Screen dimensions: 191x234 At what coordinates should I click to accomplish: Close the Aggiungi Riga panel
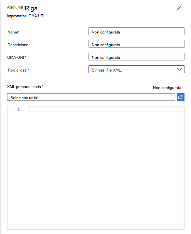coord(179,8)
